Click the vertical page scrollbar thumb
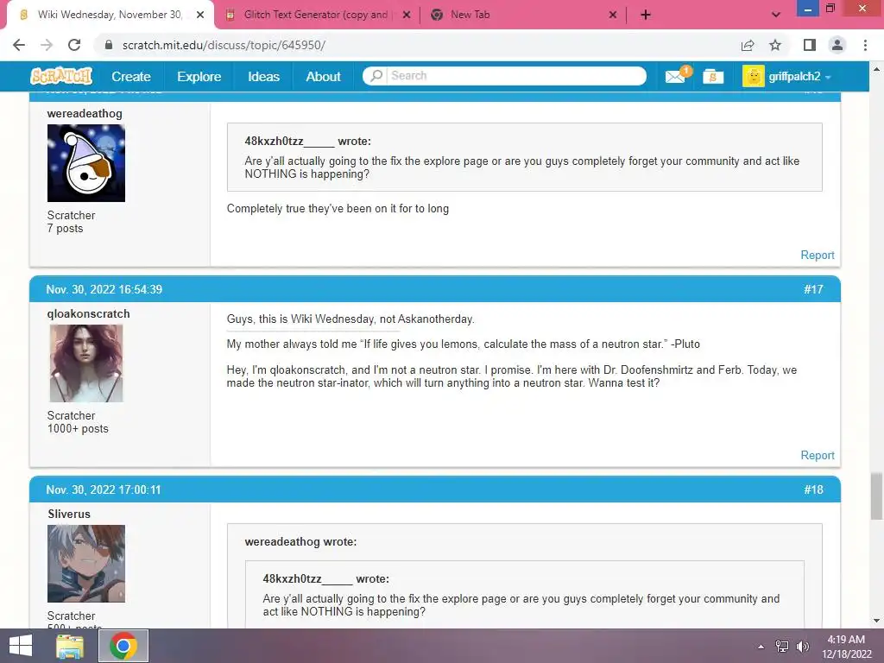Screen dimensions: 884x663 coord(876,496)
